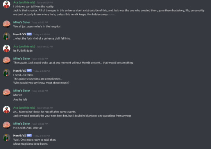Click the 'Most magicians keep books.' message
211x149 pixels.
coord(30,144)
